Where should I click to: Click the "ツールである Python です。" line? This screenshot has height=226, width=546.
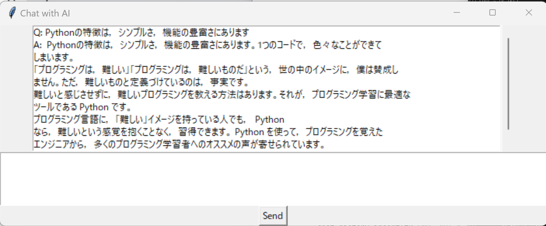click(x=83, y=107)
